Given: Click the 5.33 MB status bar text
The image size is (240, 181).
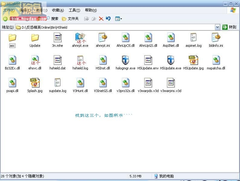Looking at the screenshot, I should (136, 176).
